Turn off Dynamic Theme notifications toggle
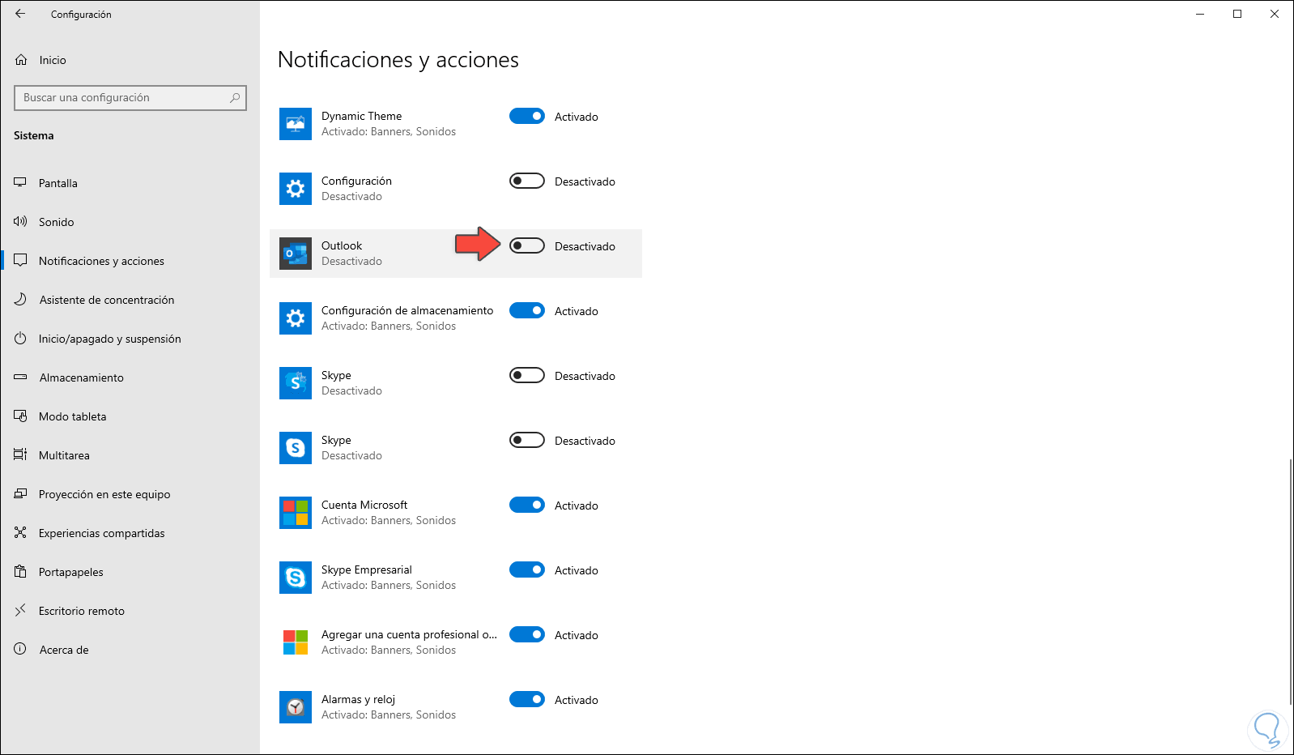The height and width of the screenshot is (755, 1294). pyautogui.click(x=527, y=117)
